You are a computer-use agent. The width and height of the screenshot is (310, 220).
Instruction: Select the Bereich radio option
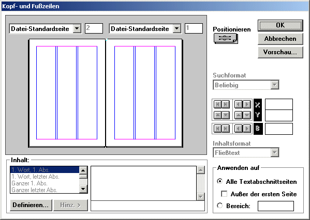[219, 206]
